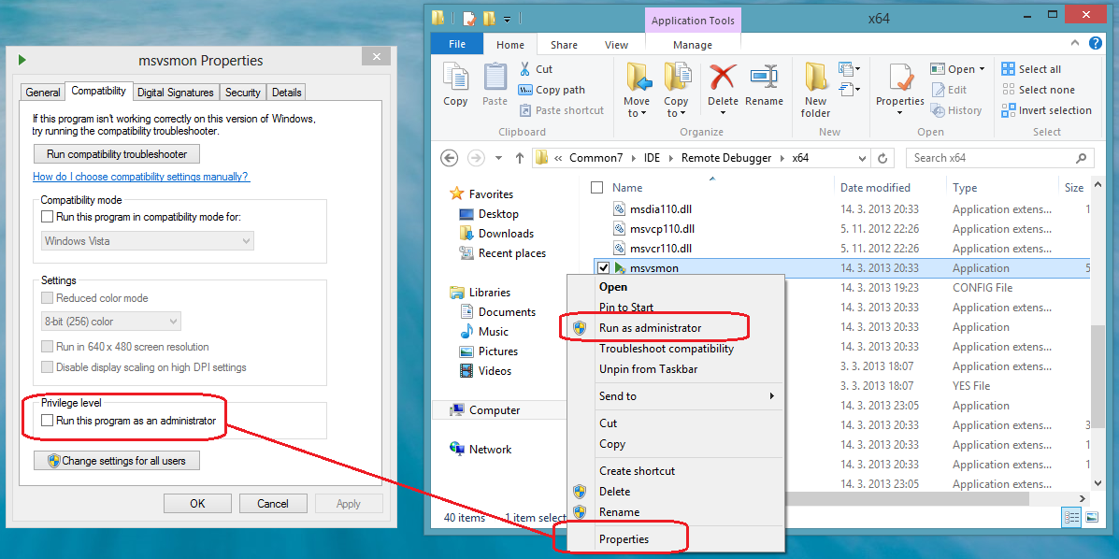Click Run compatibility troubleshooter button

click(x=117, y=153)
